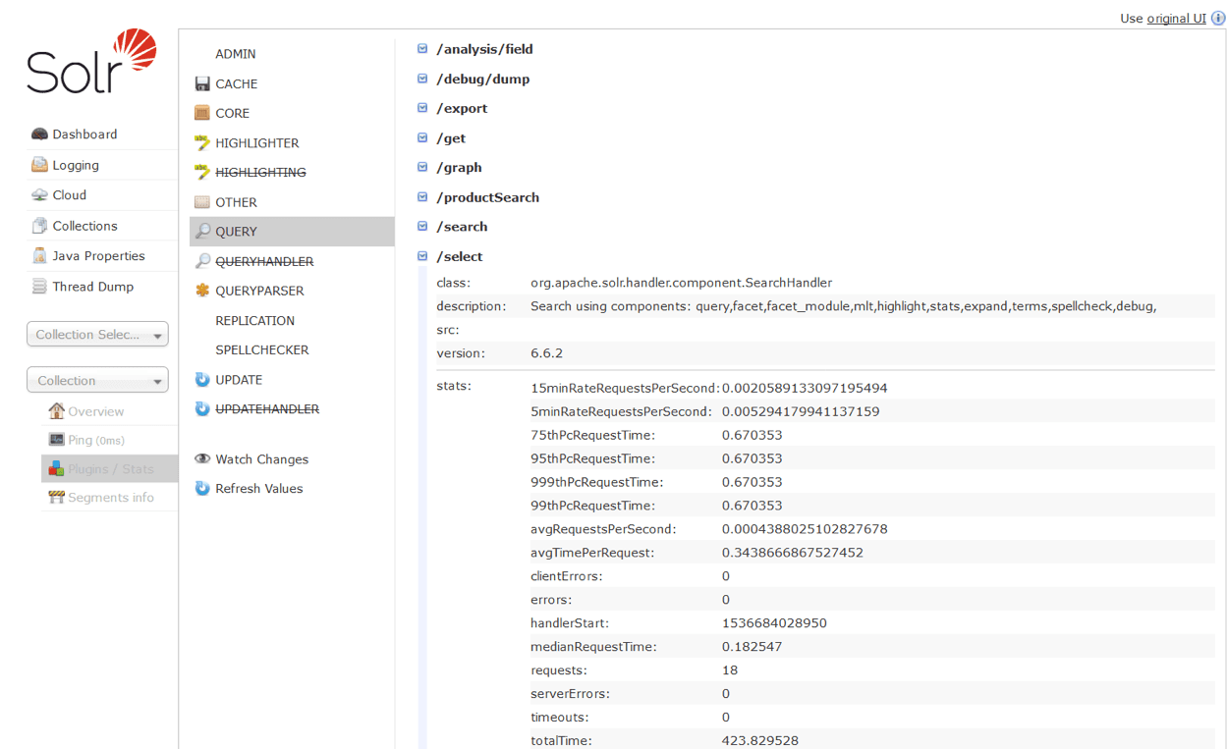Expand the /productSearch handler entry
This screenshot has width=1227, height=749.
423,197
